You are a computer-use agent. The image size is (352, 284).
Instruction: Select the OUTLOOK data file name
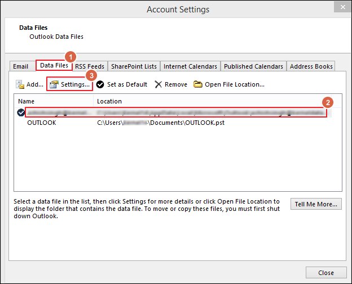coord(42,123)
